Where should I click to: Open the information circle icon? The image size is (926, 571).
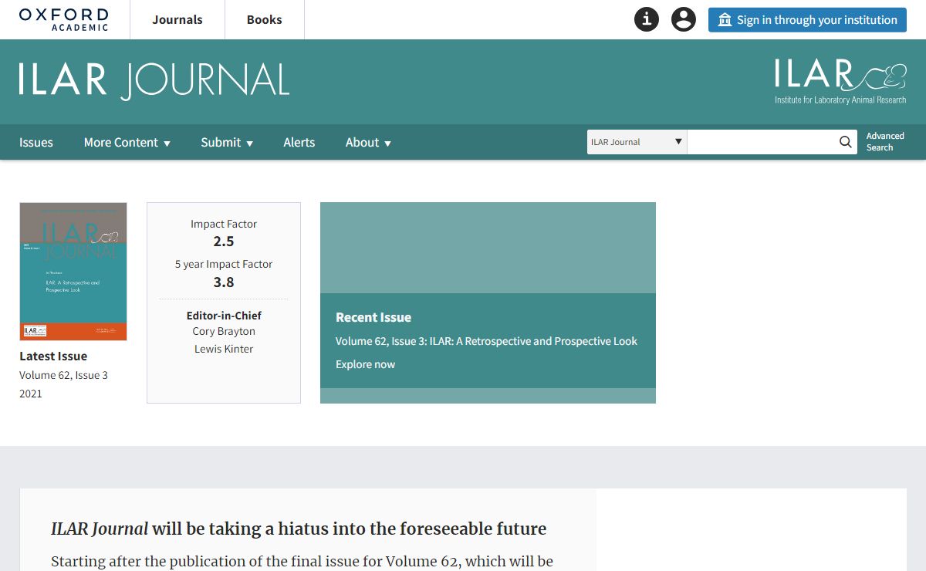click(x=647, y=19)
